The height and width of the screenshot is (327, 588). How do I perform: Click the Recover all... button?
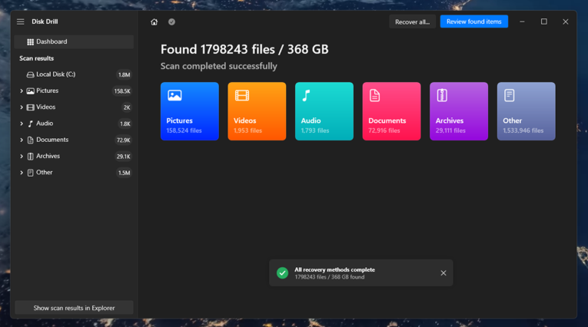412,21
